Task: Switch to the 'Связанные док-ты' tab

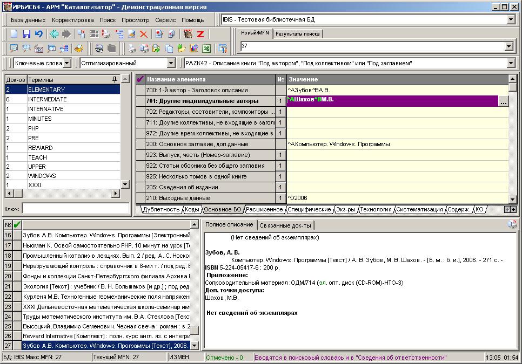Action: (x=285, y=225)
